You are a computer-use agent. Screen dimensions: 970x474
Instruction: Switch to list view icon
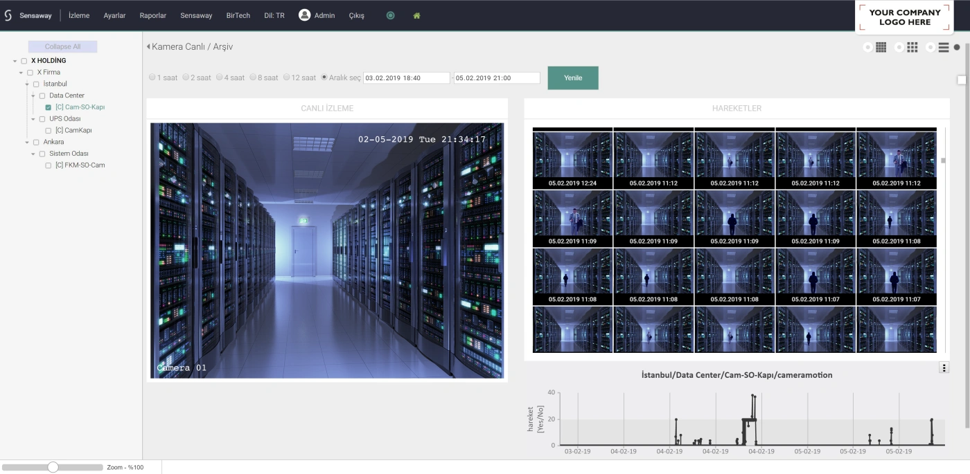tap(944, 48)
